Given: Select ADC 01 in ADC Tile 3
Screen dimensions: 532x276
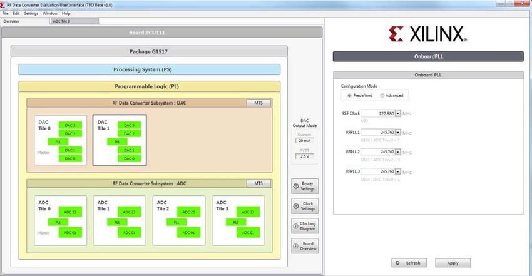Looking at the screenshot, I should click(x=248, y=233).
